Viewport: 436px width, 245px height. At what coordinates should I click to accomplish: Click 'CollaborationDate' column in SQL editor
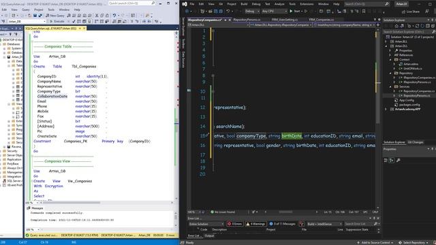coord(52,97)
